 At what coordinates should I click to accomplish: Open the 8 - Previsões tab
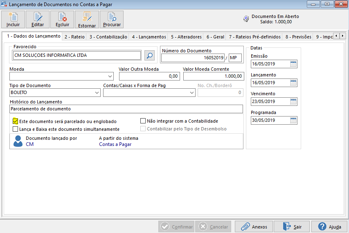point(299,37)
